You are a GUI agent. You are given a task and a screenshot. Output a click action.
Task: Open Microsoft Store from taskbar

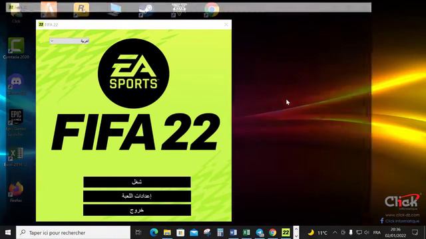click(180, 232)
